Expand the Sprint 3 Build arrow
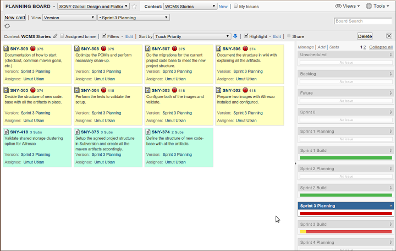 391,224
